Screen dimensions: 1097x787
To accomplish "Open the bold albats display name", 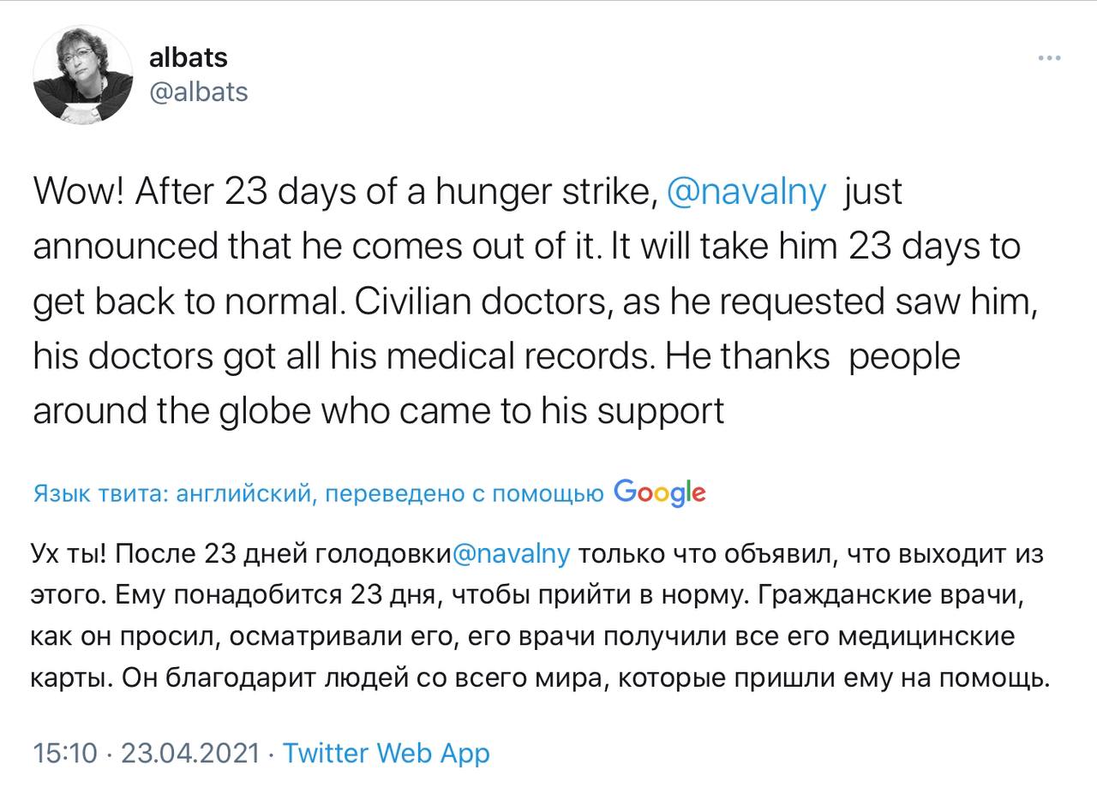I will [x=189, y=57].
